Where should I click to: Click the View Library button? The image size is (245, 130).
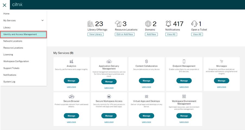click(x=96, y=34)
